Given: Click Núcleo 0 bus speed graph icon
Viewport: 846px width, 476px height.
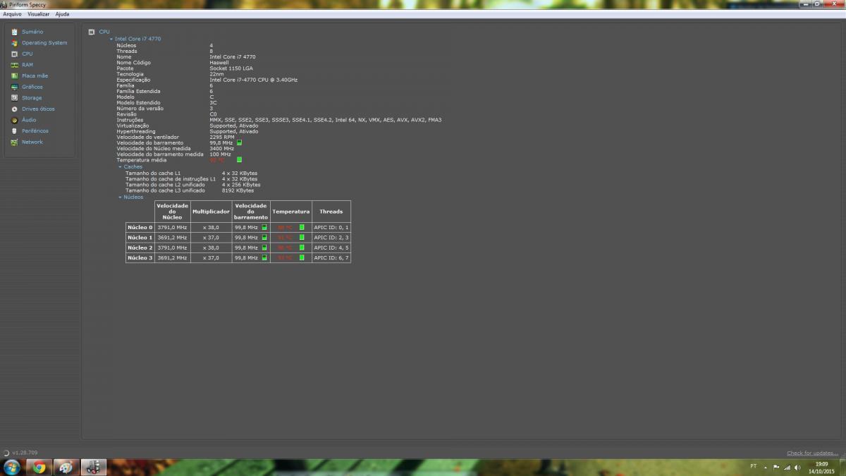Looking at the screenshot, I should tap(264, 228).
